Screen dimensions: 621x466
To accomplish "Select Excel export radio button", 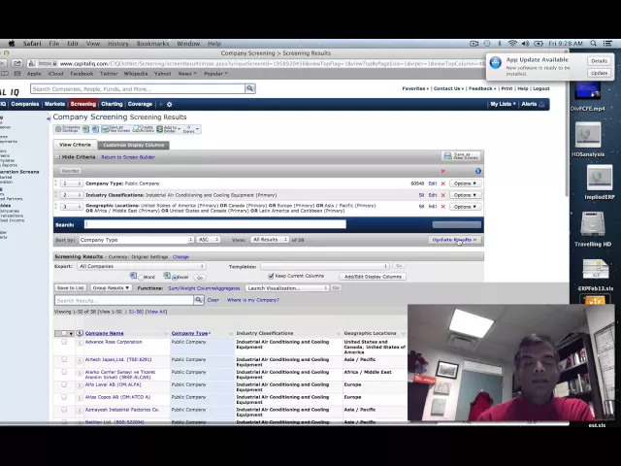I will [x=175, y=278].
